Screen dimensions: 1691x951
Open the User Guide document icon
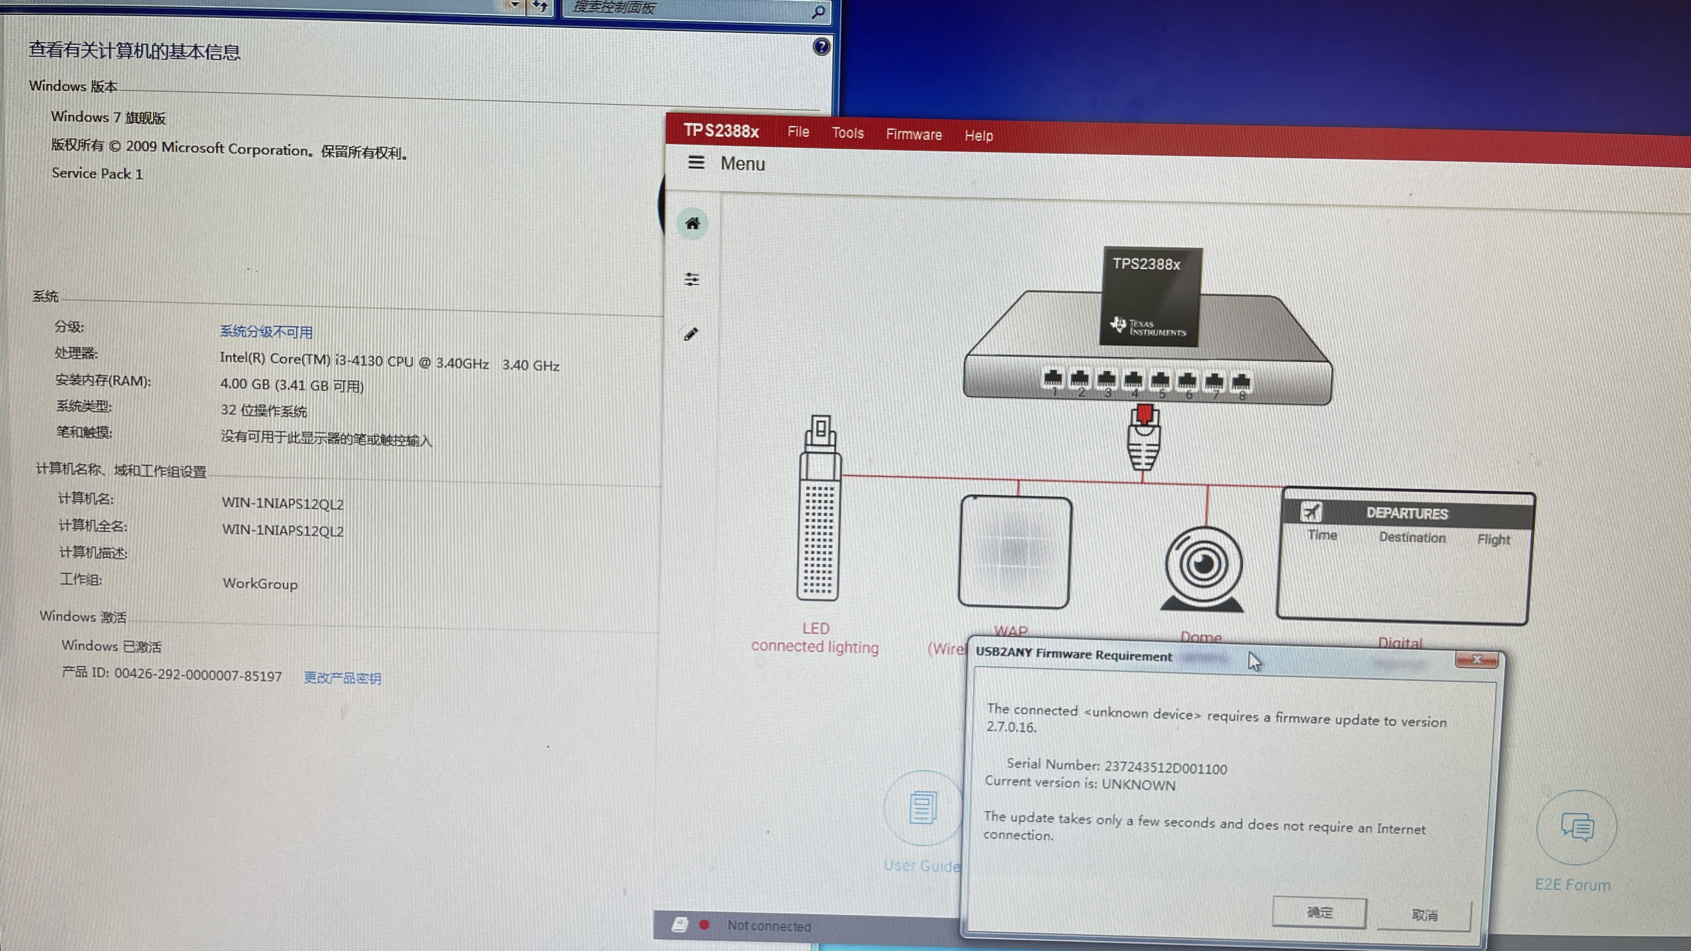pos(922,808)
